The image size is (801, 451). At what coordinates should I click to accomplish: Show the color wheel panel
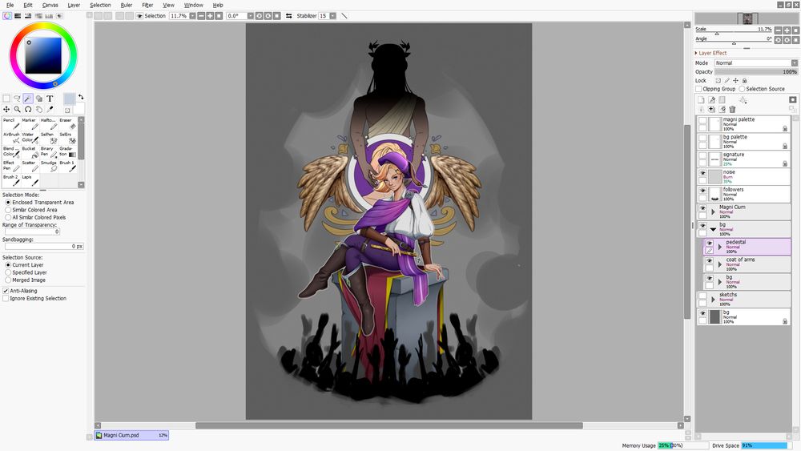[6, 16]
